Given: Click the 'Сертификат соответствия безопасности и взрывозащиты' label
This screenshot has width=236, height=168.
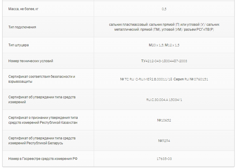Looking at the screenshot, I should coord(42,79).
